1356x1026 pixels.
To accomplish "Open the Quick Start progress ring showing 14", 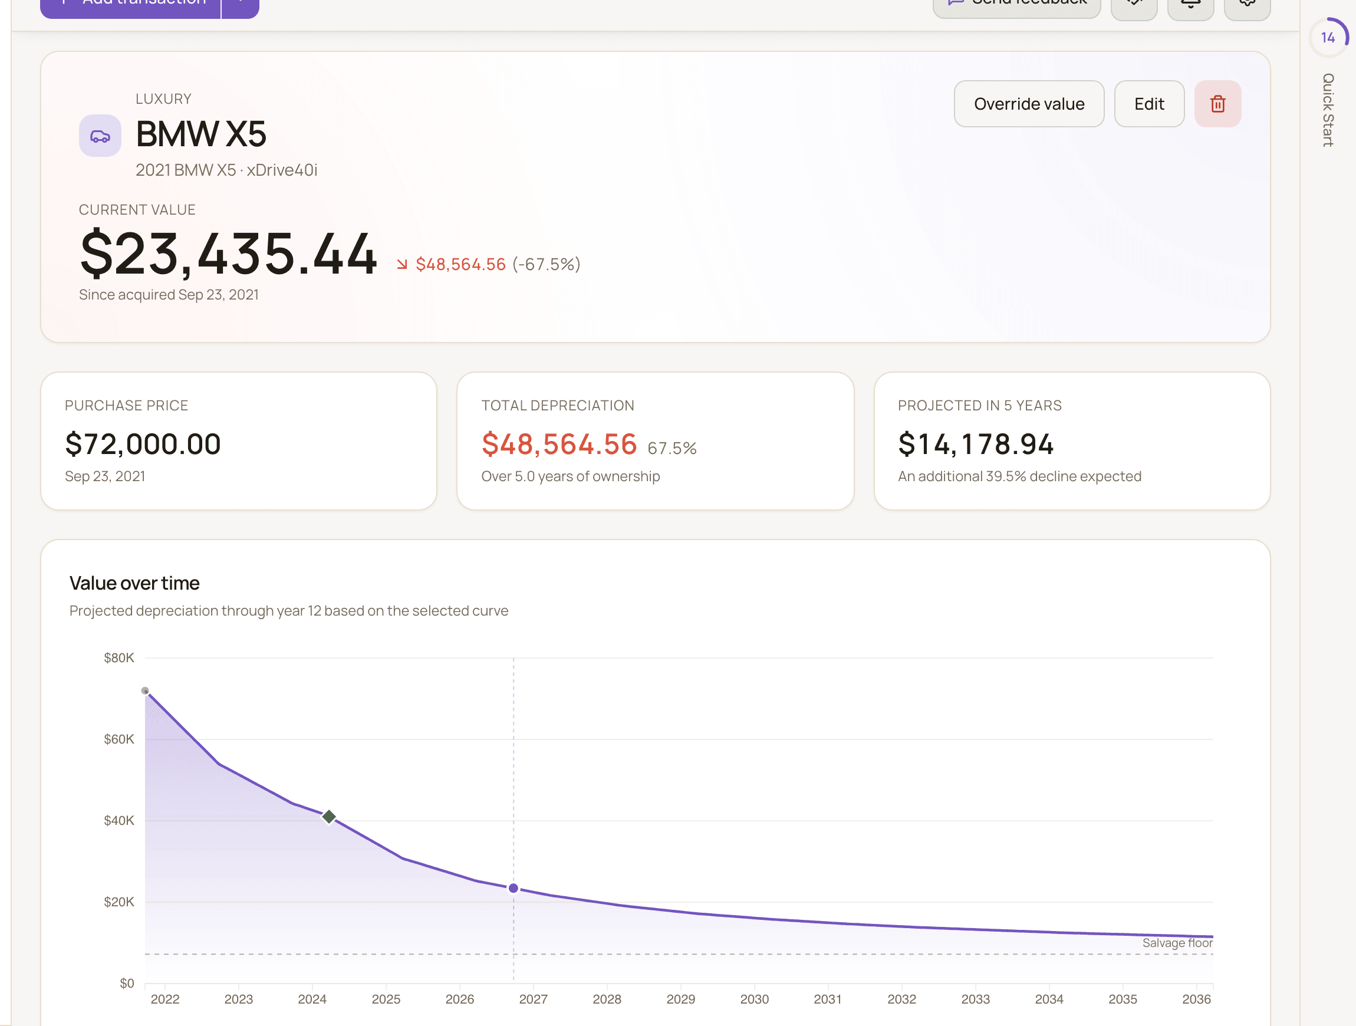I will click(1328, 37).
